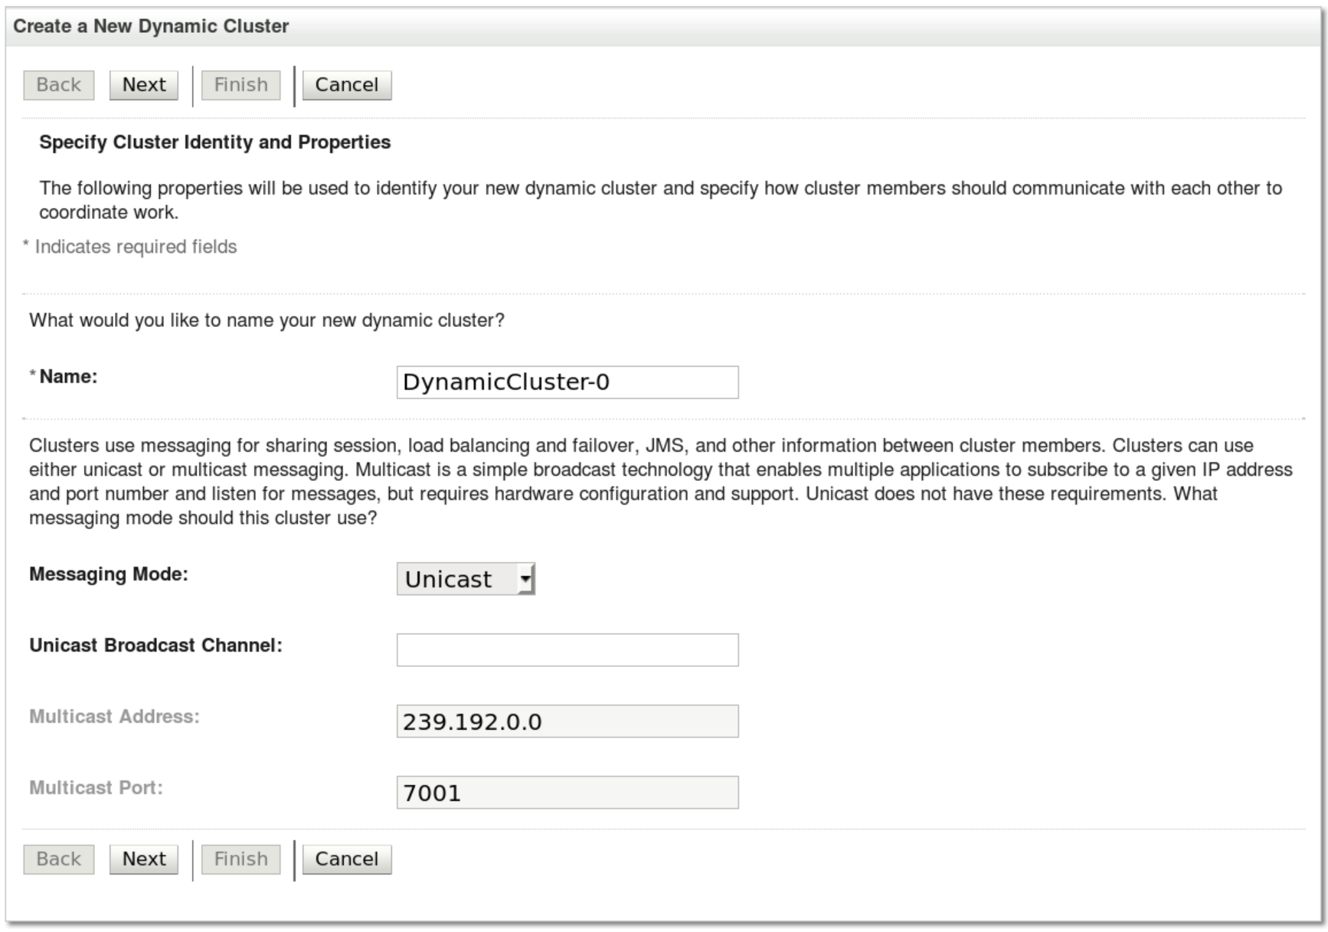This screenshot has width=1328, height=932.
Task: Click the Multicast Address label
Action: pos(114,717)
